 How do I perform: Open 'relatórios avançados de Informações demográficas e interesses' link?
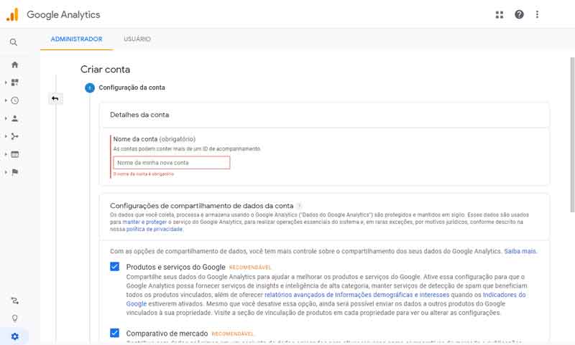coord(356,295)
